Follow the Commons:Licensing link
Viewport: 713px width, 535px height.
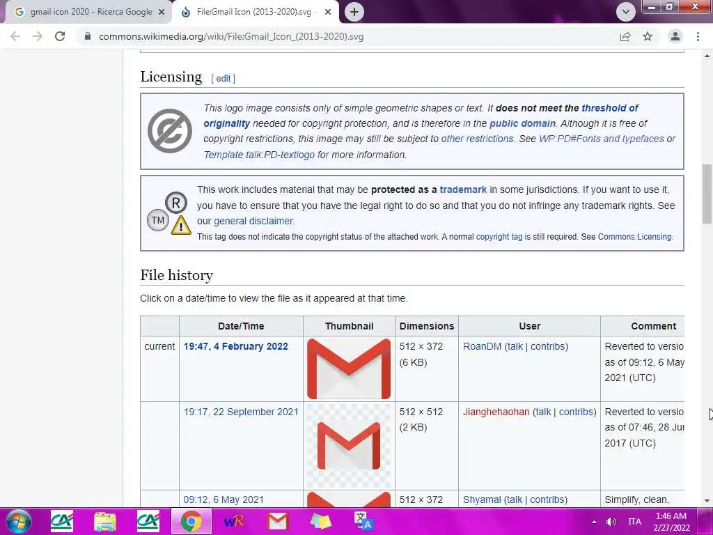pyautogui.click(x=635, y=237)
